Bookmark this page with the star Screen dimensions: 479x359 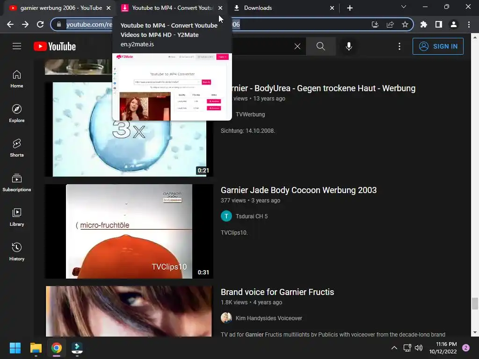[405, 24]
